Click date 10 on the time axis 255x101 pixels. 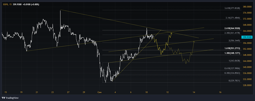pyautogui.click(x=147, y=92)
